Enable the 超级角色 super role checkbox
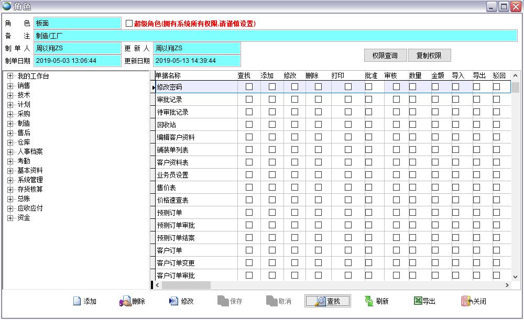Viewport: 524px width, 320px height. (x=129, y=24)
